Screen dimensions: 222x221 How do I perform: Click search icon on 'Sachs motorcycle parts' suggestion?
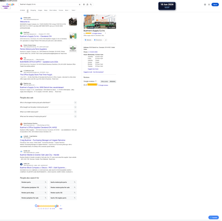tap(75, 182)
